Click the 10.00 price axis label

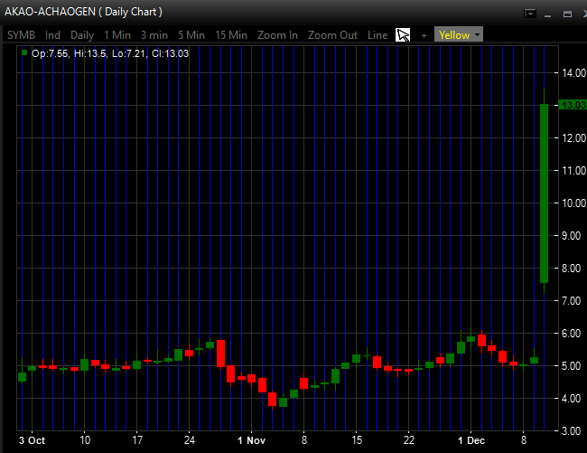(x=573, y=203)
